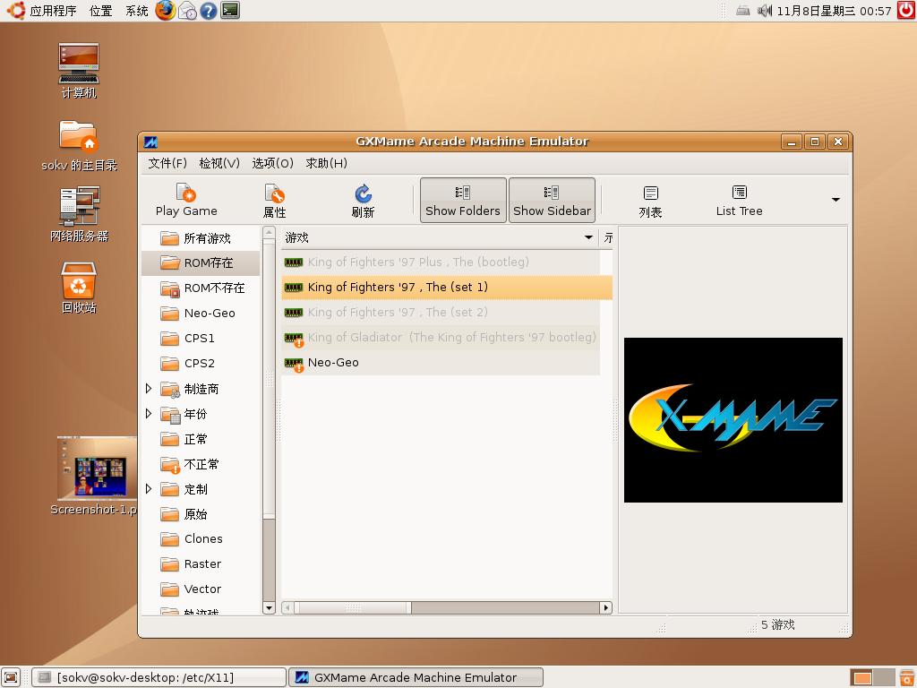Viewport: 917px width, 688px height.
Task: Select the Clones folder
Action: (x=201, y=538)
